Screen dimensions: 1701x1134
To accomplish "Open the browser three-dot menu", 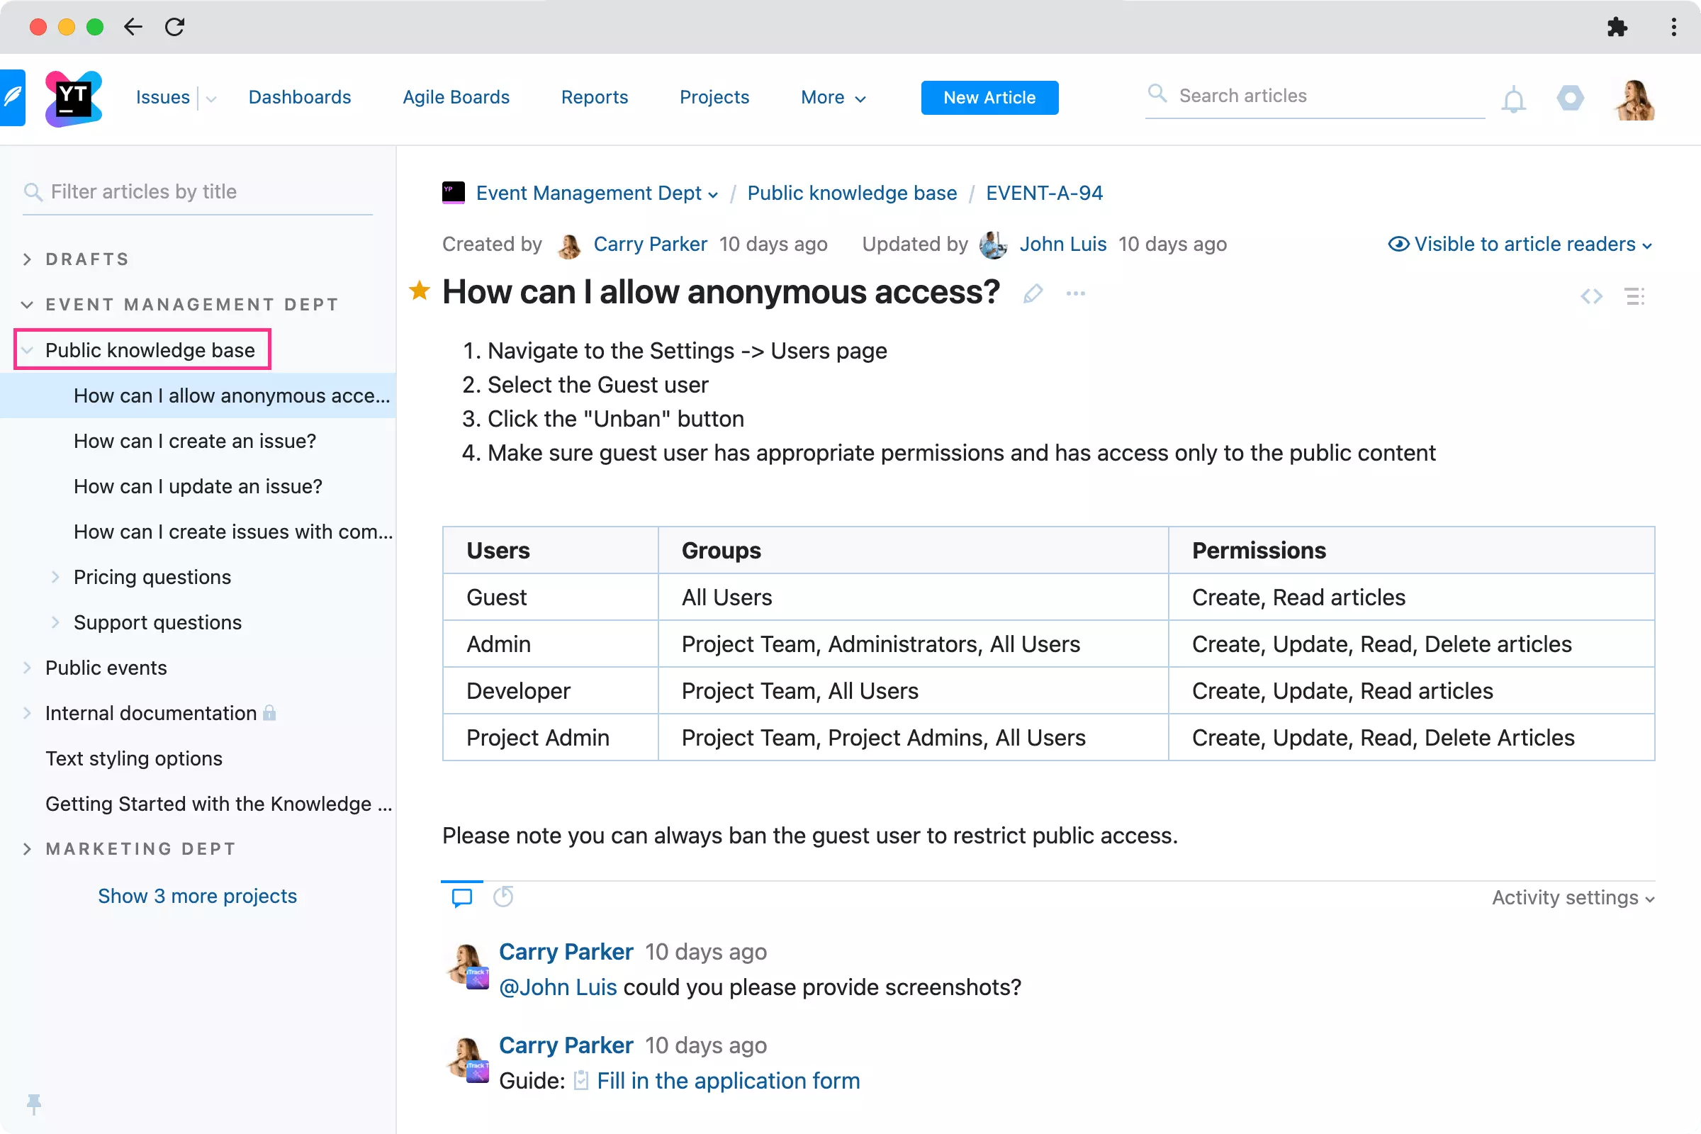I will [1673, 28].
